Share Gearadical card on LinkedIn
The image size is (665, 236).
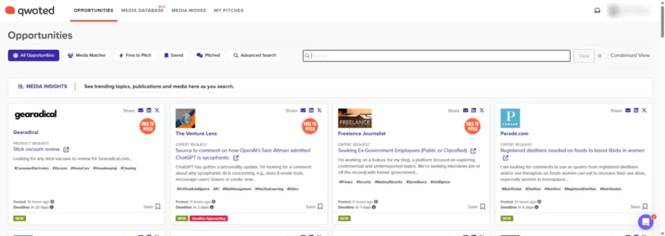click(x=149, y=110)
